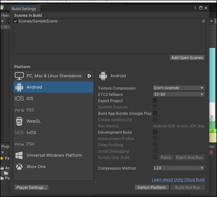Viewport: 217px width, 197px height.
Task: Uncheck the Scenes/SampleScene checkbox
Action: pyautogui.click(x=15, y=21)
